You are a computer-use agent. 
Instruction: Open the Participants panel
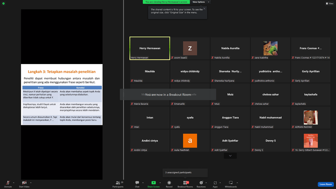click(x=118, y=184)
